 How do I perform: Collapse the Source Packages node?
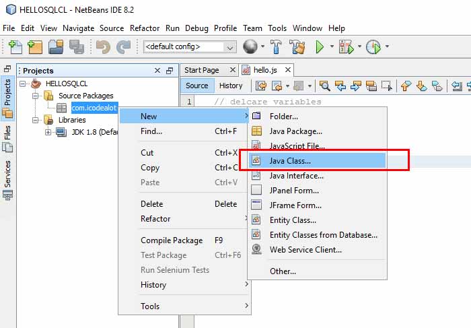click(x=36, y=96)
